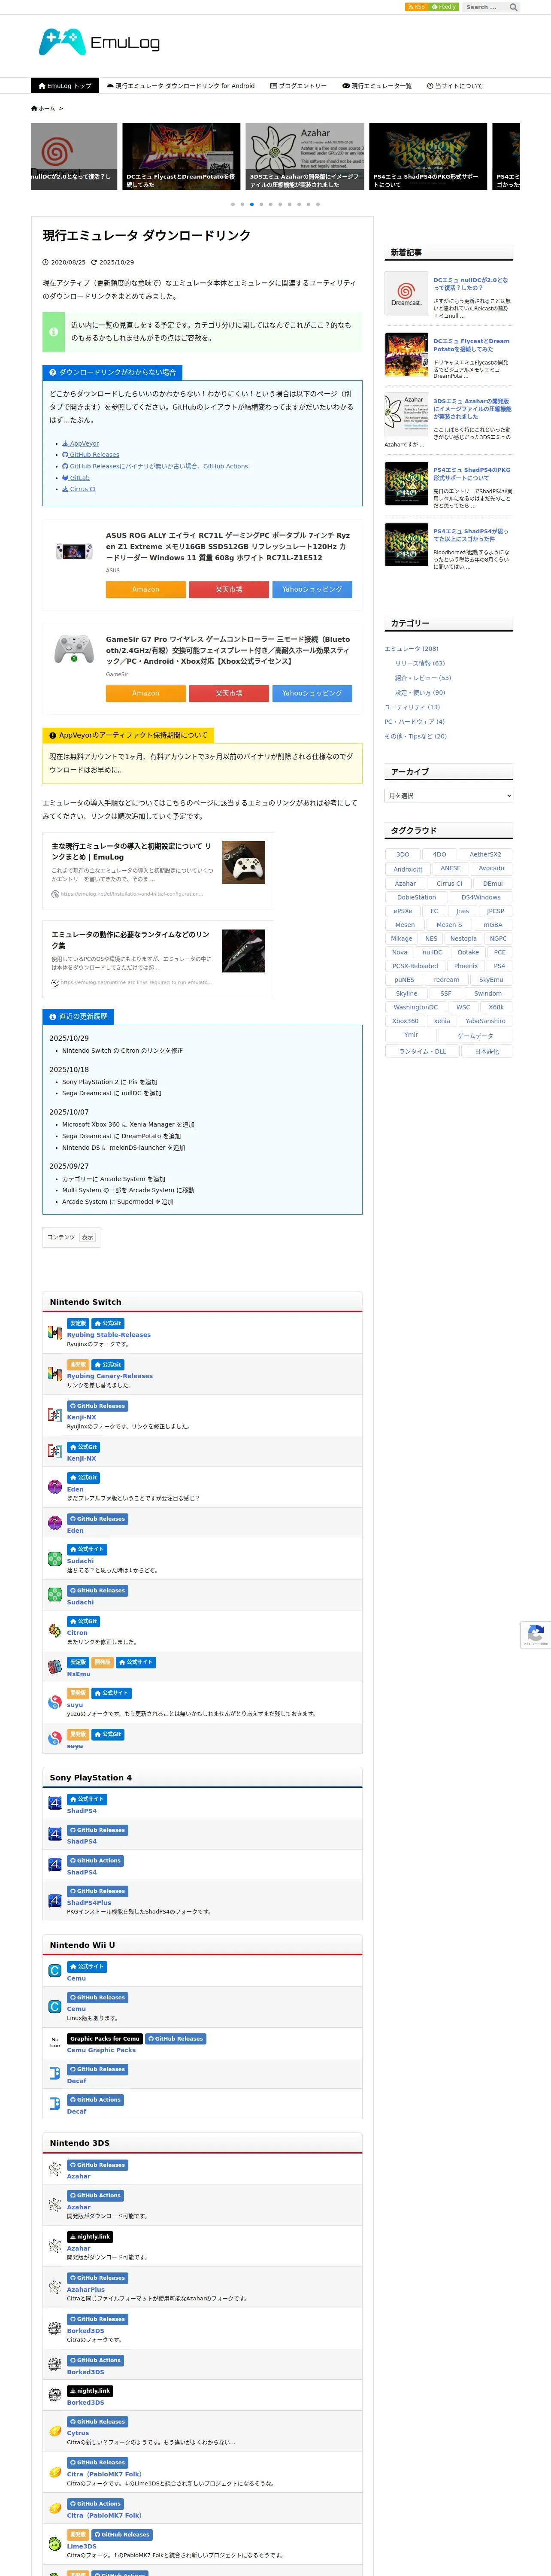Click Amazon button for ASUS ROG ALLY
This screenshot has width=551, height=2576.
pos(146,589)
